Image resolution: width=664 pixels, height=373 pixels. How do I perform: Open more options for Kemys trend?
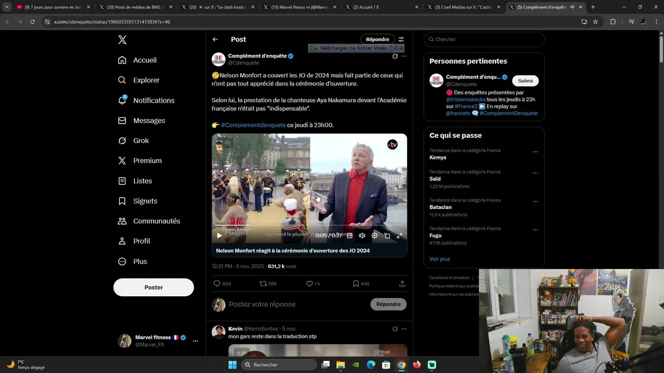pyautogui.click(x=535, y=152)
